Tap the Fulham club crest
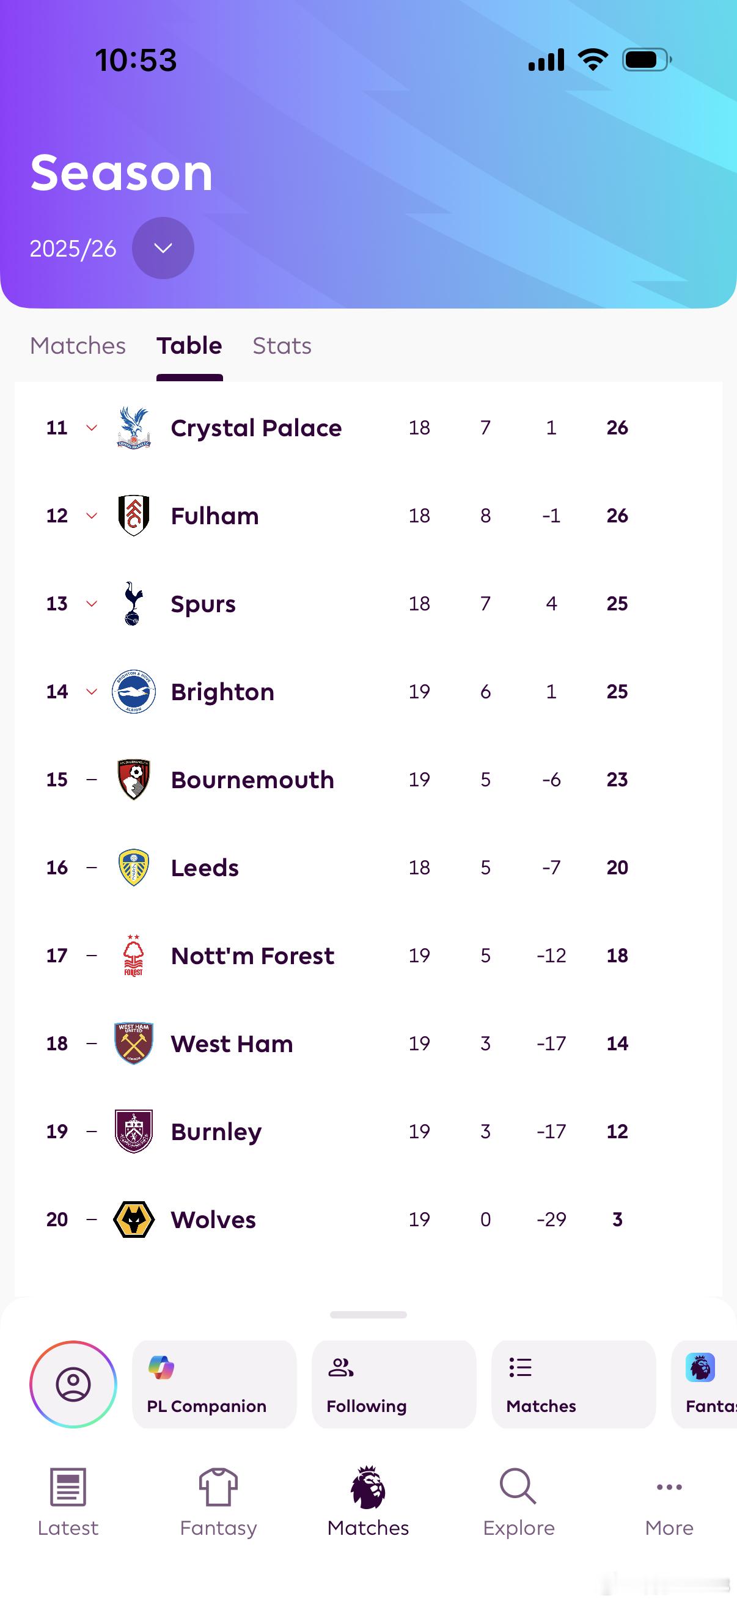Screen dimensions: 737x1602 134,516
